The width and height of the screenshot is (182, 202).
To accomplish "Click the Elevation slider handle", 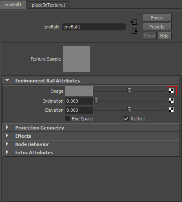I will [129, 110].
